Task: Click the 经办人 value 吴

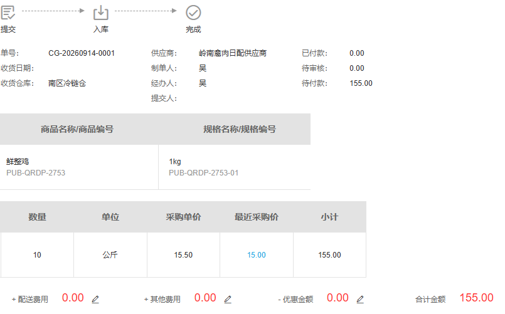Action: tap(203, 83)
